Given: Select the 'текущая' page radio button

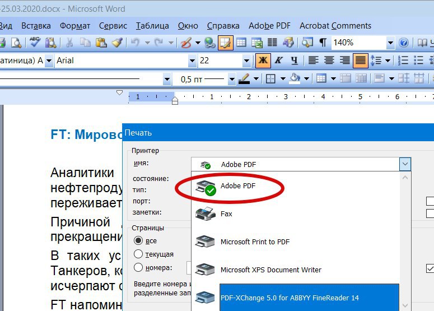Looking at the screenshot, I should click(138, 254).
